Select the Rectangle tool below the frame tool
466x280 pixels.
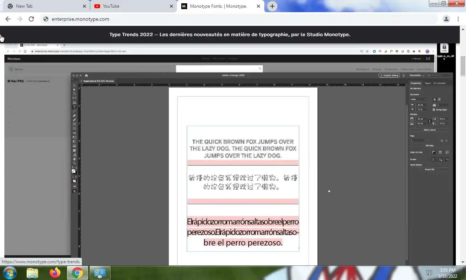(74, 128)
